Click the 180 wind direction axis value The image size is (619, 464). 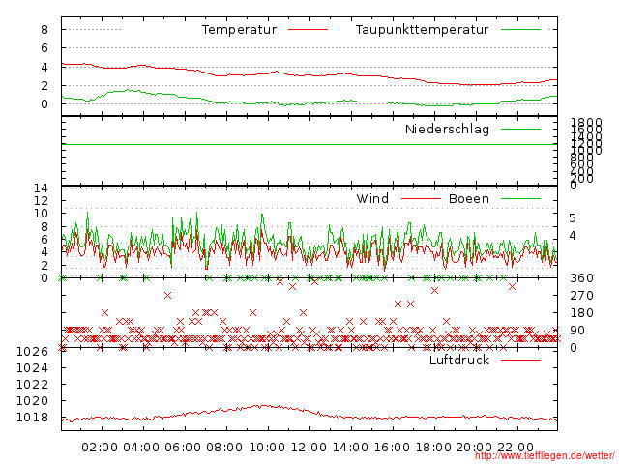click(581, 313)
